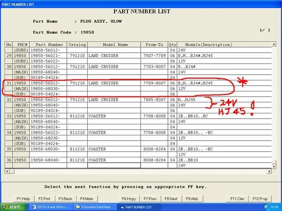The width and height of the screenshot is (282, 211).
Task: Click the F2:Prnt print button
Action: 44,199
